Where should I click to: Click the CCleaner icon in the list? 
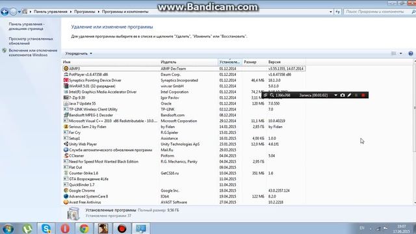pos(66,156)
